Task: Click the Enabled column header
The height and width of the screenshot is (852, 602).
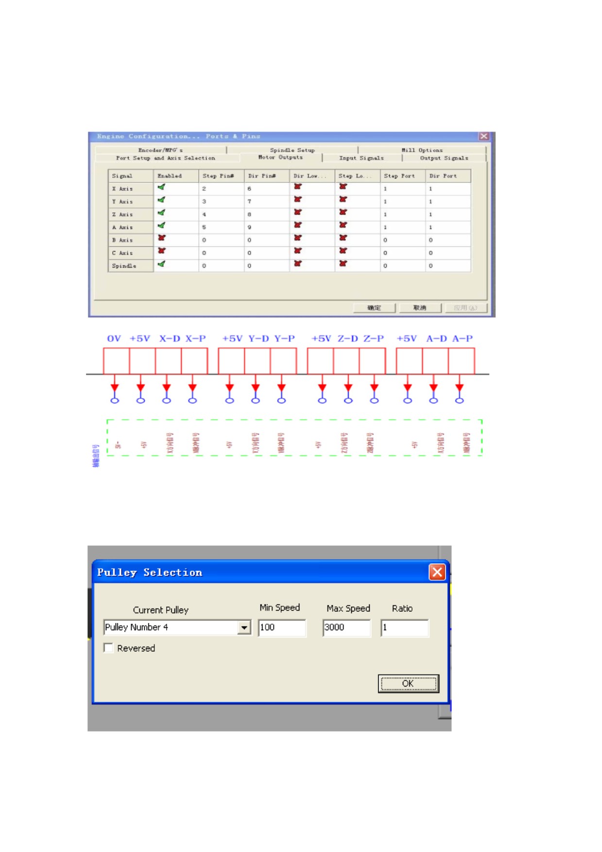Action: coord(176,176)
